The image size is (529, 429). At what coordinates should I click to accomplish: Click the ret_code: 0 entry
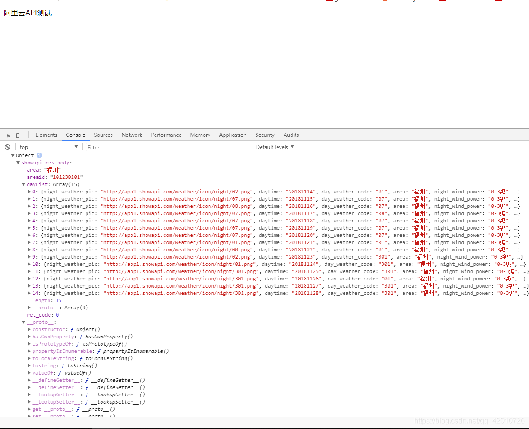click(43, 315)
